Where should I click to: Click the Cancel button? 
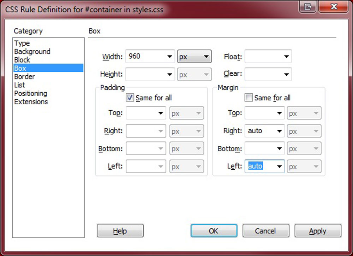click(x=265, y=231)
